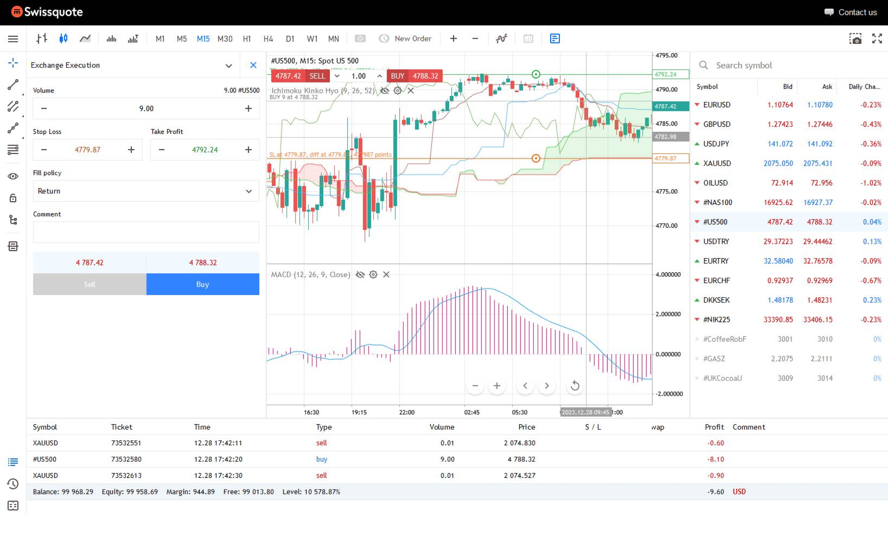Select the H1 timeframe tab
Screen dimensions: 888x555
point(247,38)
